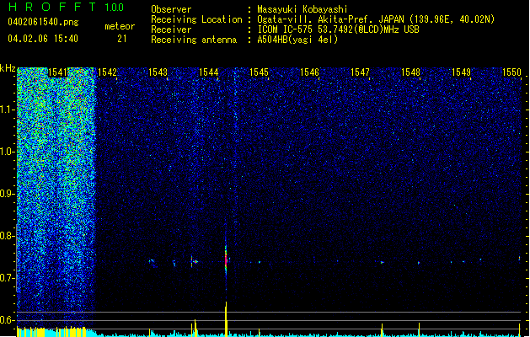Click the A504HB(yagi 4el) antenna text

(x=297, y=40)
